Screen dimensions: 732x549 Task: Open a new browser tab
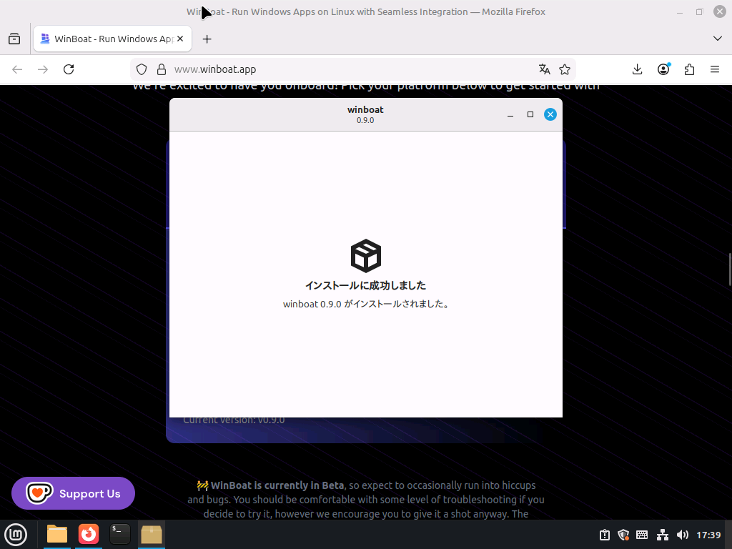pos(207,39)
